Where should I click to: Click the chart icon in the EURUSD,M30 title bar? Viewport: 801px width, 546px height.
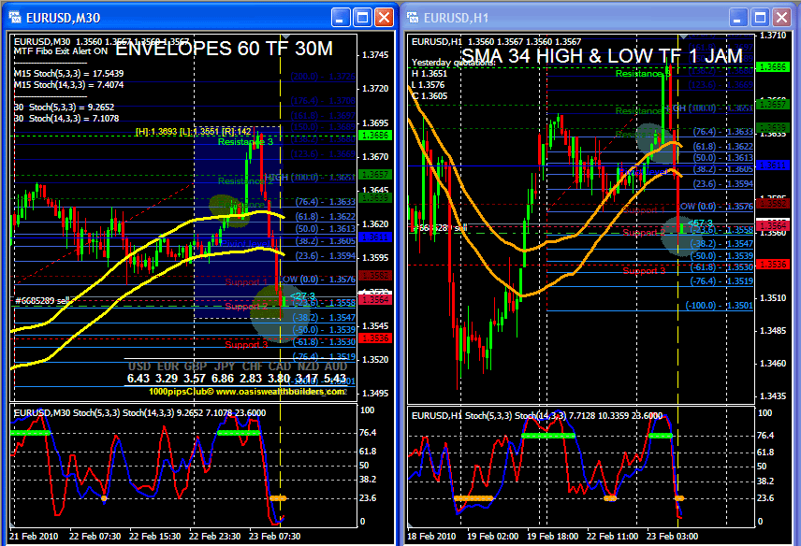tap(15, 18)
